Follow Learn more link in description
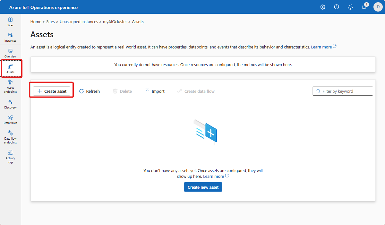Image resolution: width=385 pixels, height=225 pixels. [324, 47]
